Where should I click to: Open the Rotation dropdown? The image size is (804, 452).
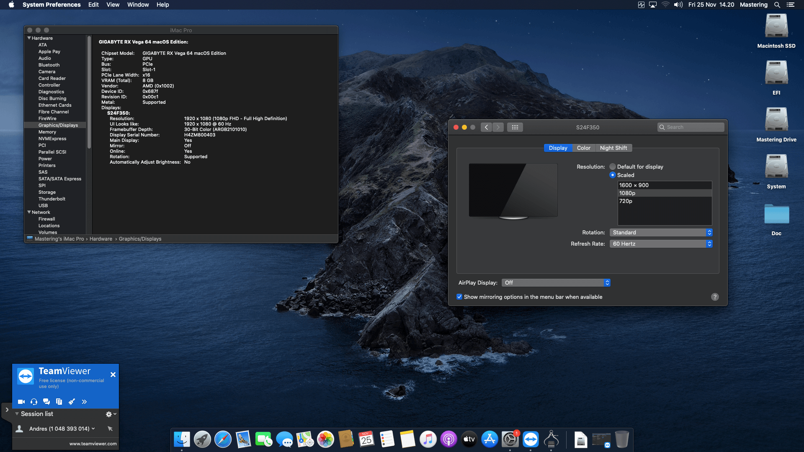click(661, 232)
